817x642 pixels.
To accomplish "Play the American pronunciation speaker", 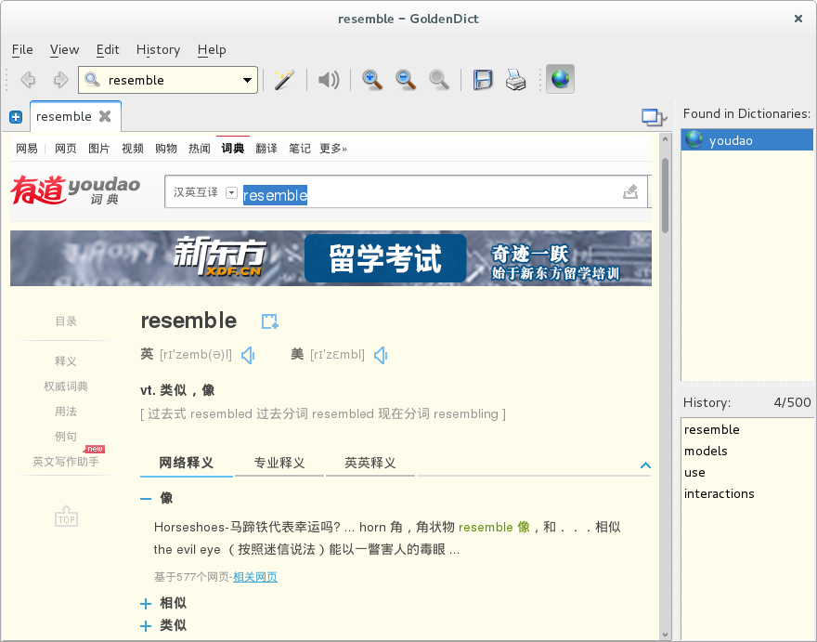I will point(381,355).
